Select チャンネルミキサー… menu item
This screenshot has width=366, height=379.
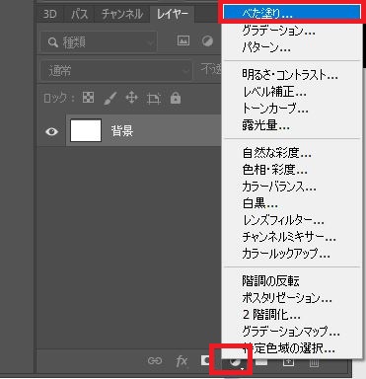(292, 237)
